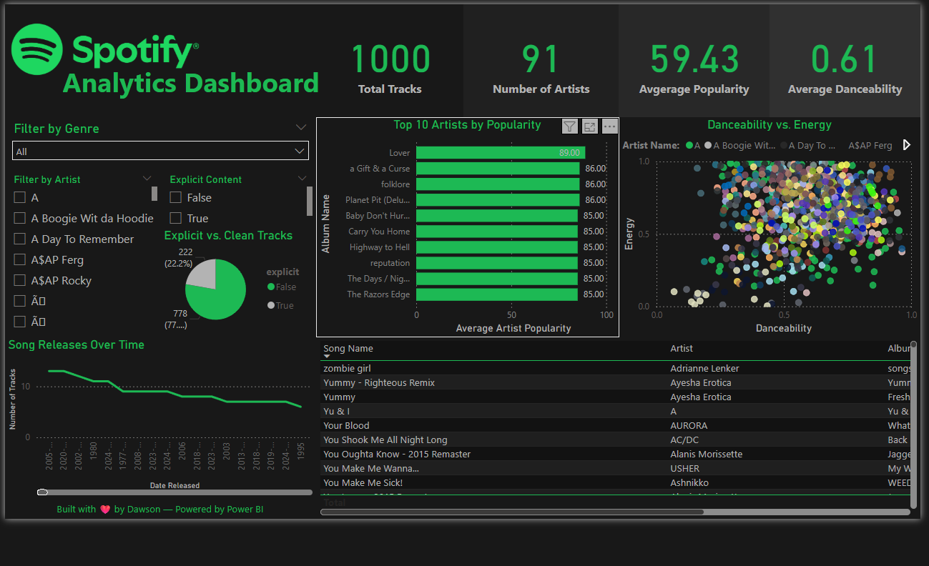Open focus mode for Top 10 Artists chart
This screenshot has width=929, height=566.
pyautogui.click(x=589, y=126)
